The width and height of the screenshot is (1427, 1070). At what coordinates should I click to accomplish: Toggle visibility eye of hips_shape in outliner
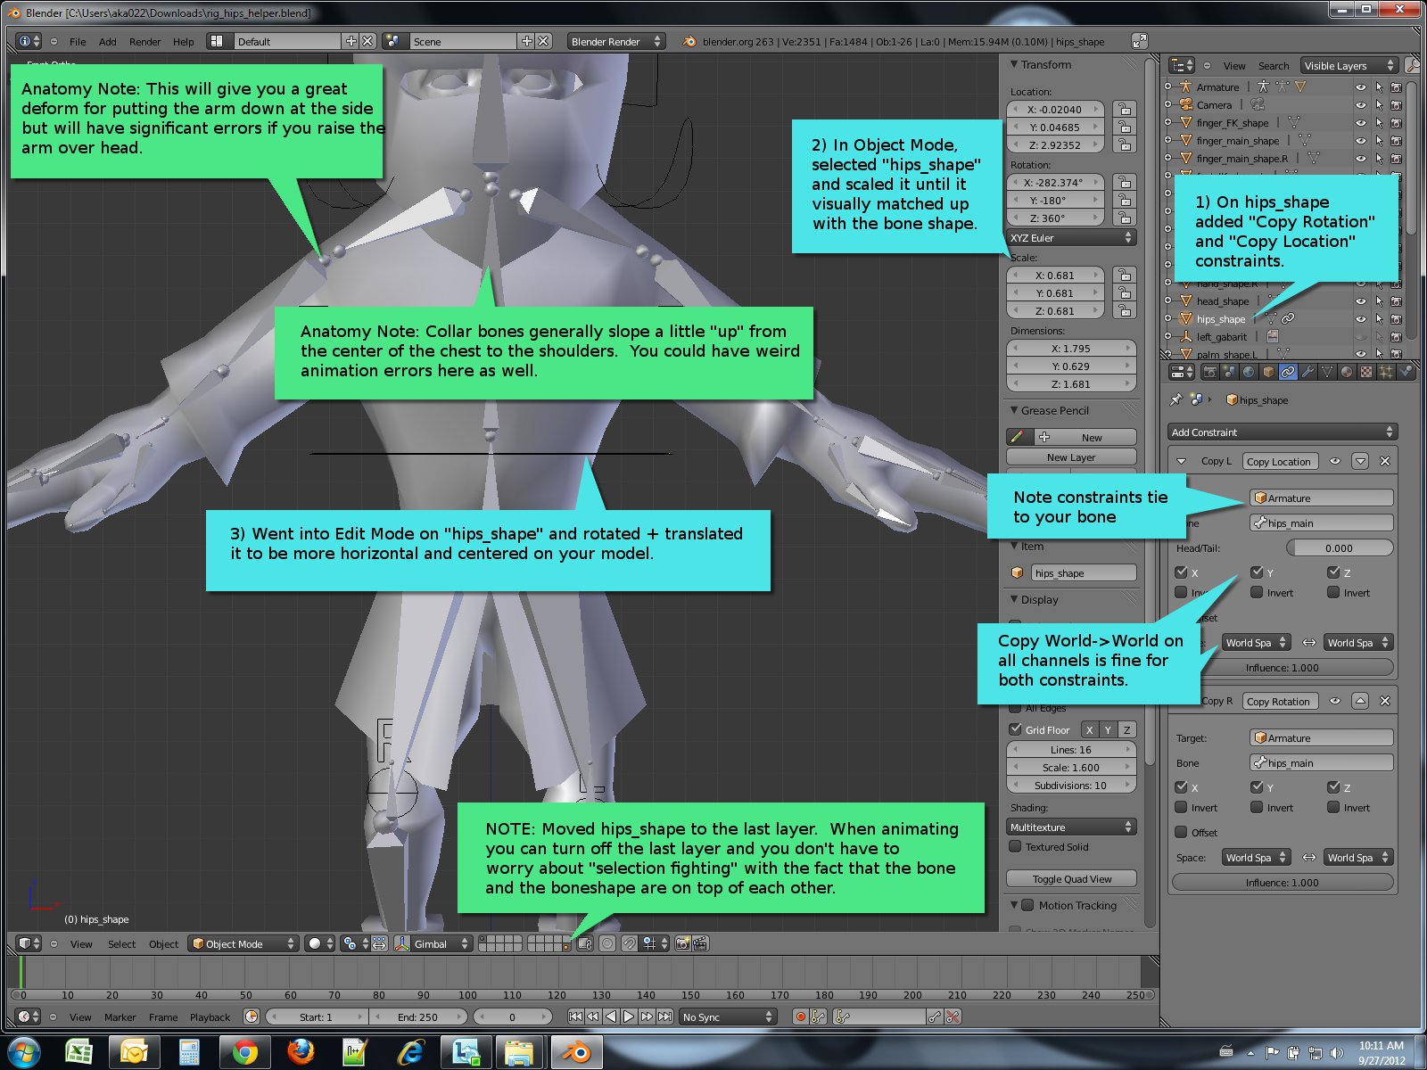point(1361,319)
